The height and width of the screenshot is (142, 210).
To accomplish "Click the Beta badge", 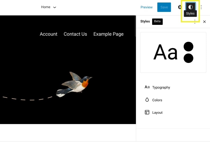I will [157, 21].
